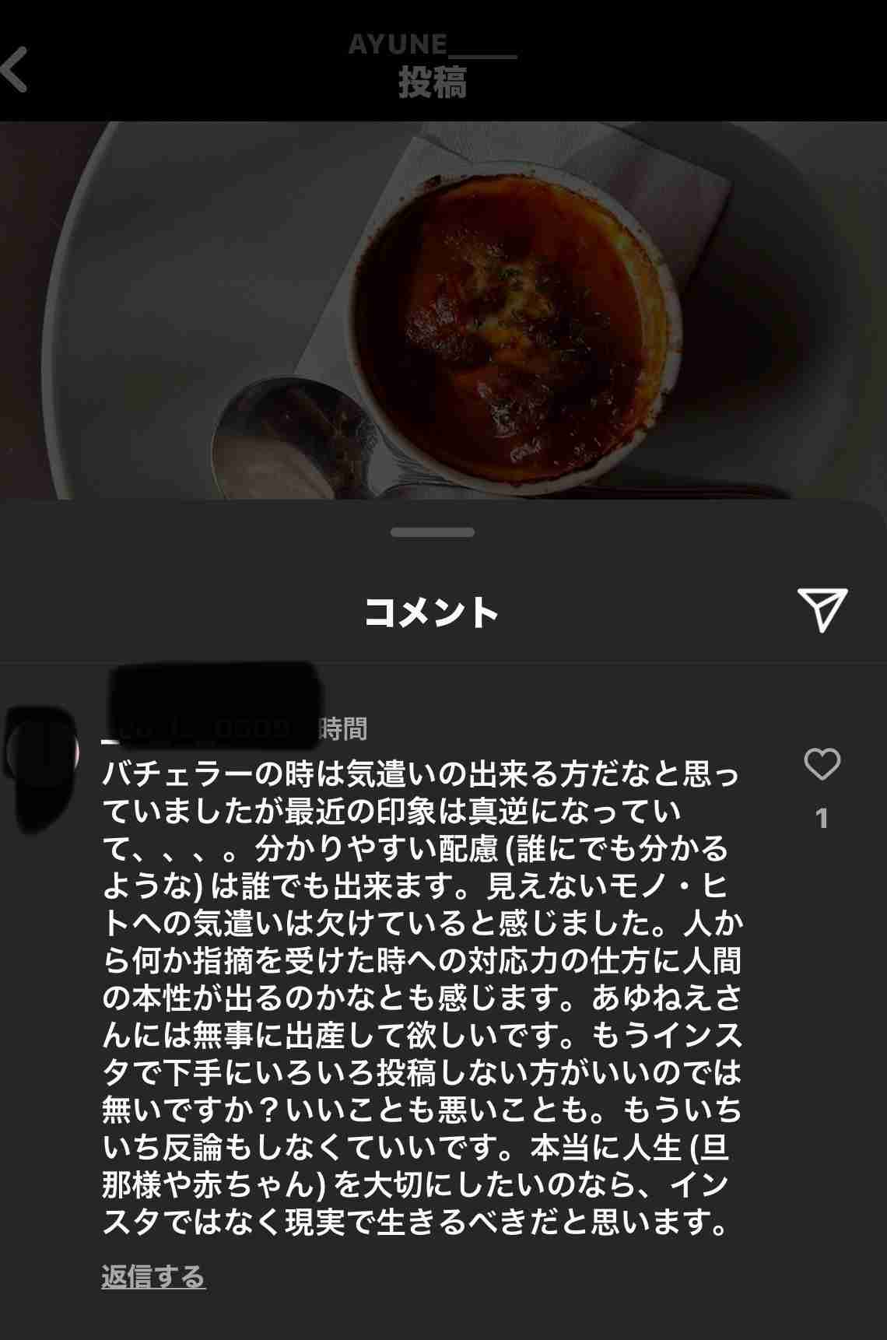Tap the 投稿 title in the header
Screen dimensions: 887x1340
pyautogui.click(x=433, y=82)
